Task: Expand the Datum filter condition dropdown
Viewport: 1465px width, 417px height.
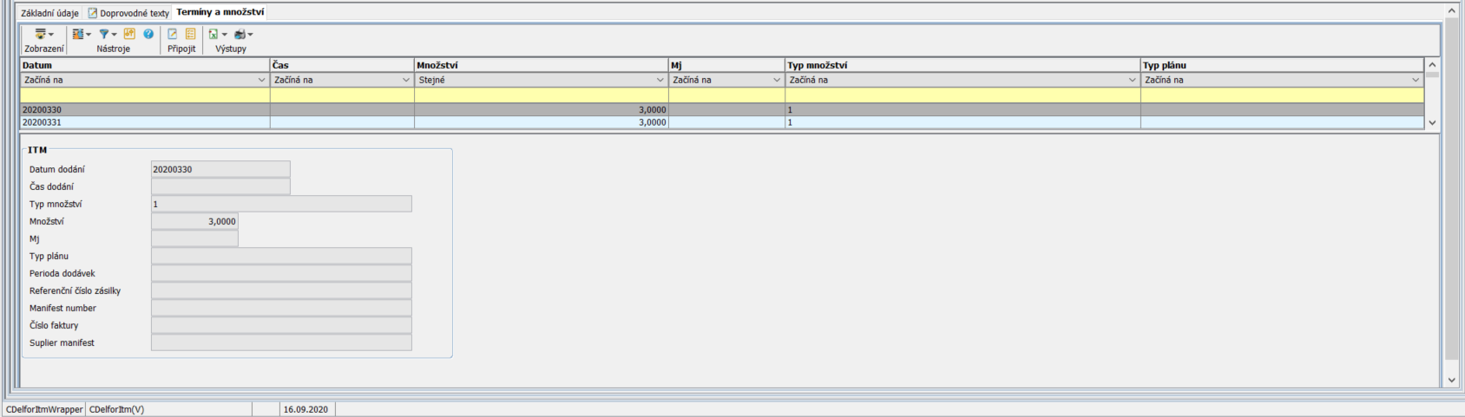Action: coord(261,80)
